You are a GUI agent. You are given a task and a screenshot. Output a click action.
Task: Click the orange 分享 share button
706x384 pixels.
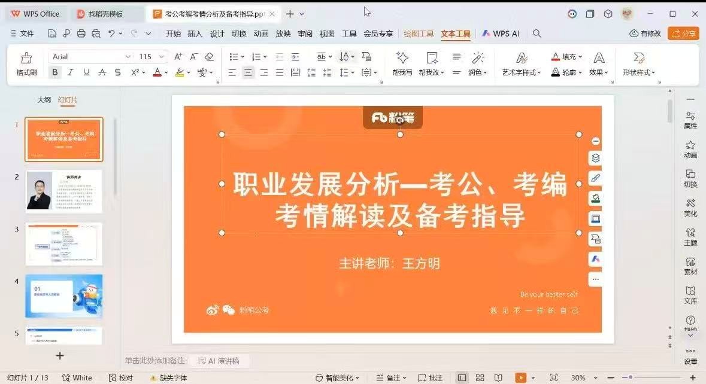click(x=683, y=33)
